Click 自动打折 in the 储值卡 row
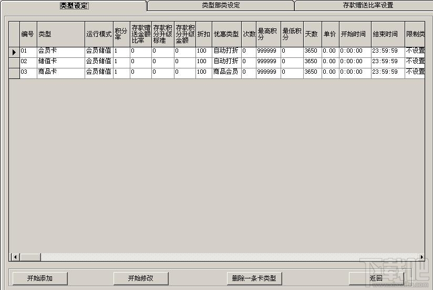The width and height of the screenshot is (433, 290). (x=226, y=62)
